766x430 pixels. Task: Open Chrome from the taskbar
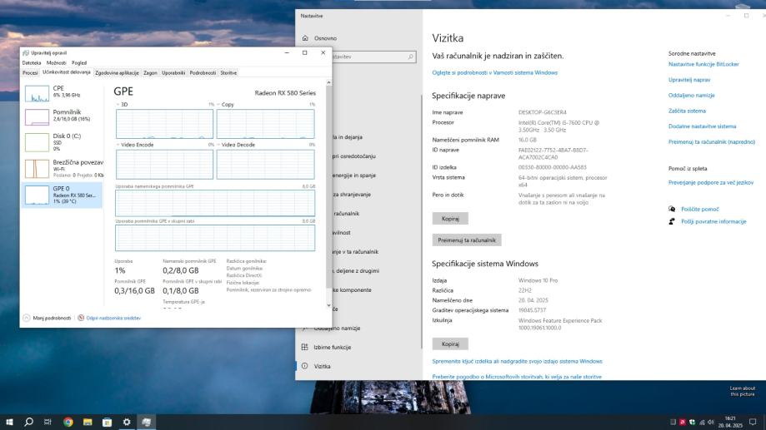(68, 422)
